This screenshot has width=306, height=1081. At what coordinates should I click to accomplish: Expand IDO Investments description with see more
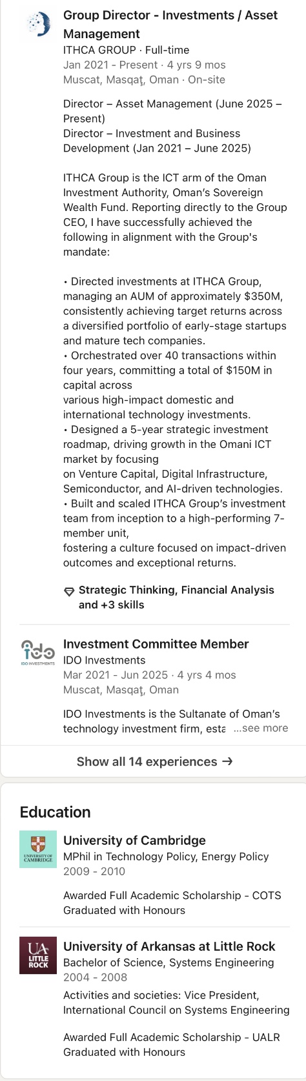(x=261, y=728)
